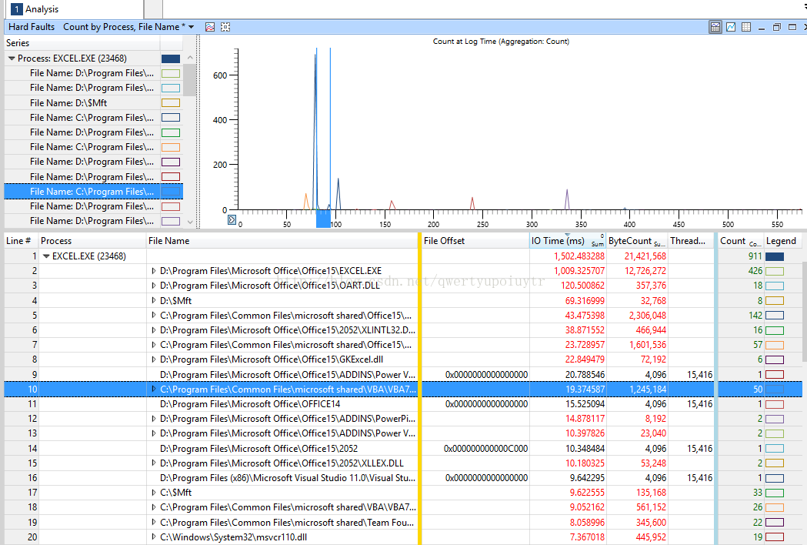Sort by the Line # column header
Viewport: 807px width, 545px height.
coord(21,241)
